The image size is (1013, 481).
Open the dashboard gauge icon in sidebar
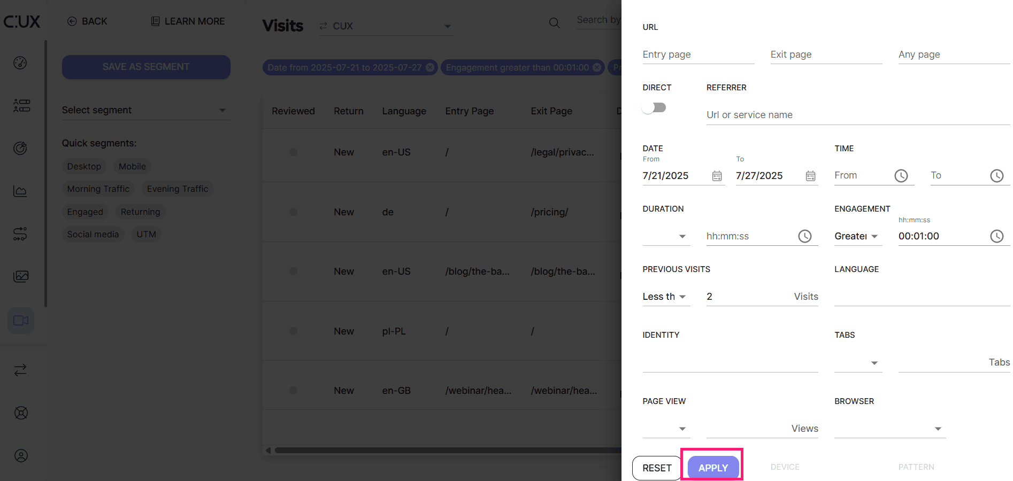20,63
